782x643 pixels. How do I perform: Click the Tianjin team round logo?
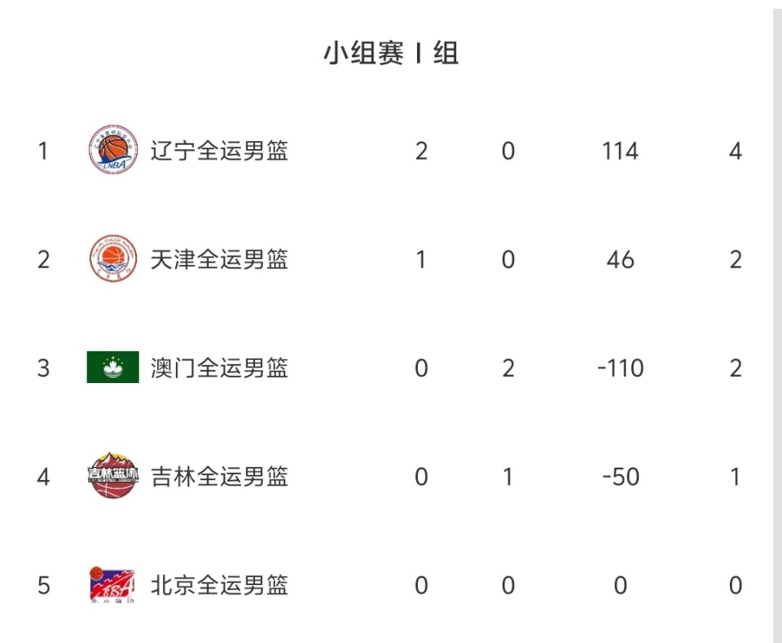click(112, 259)
